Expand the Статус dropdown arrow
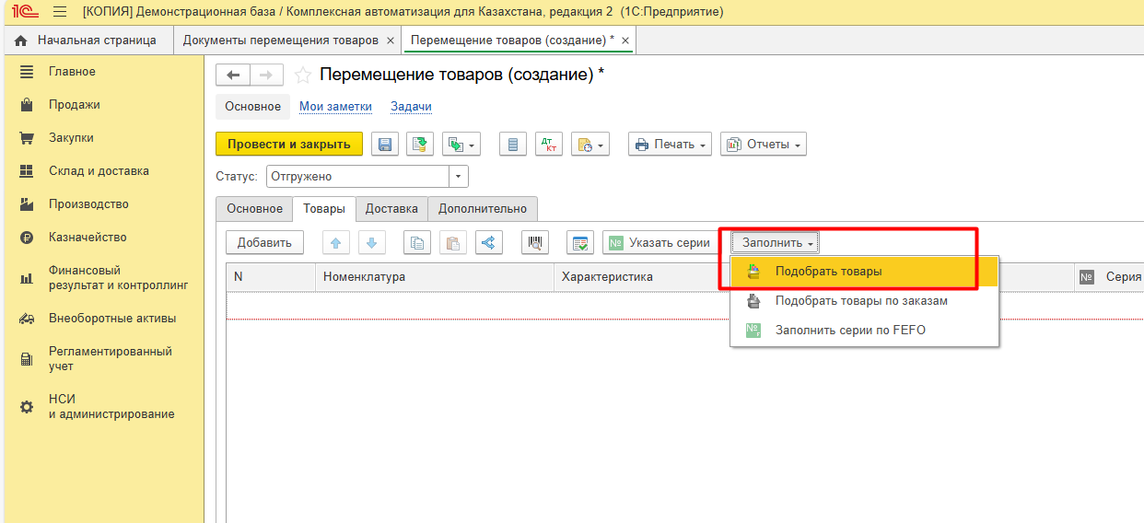The width and height of the screenshot is (1144, 523). [x=458, y=177]
